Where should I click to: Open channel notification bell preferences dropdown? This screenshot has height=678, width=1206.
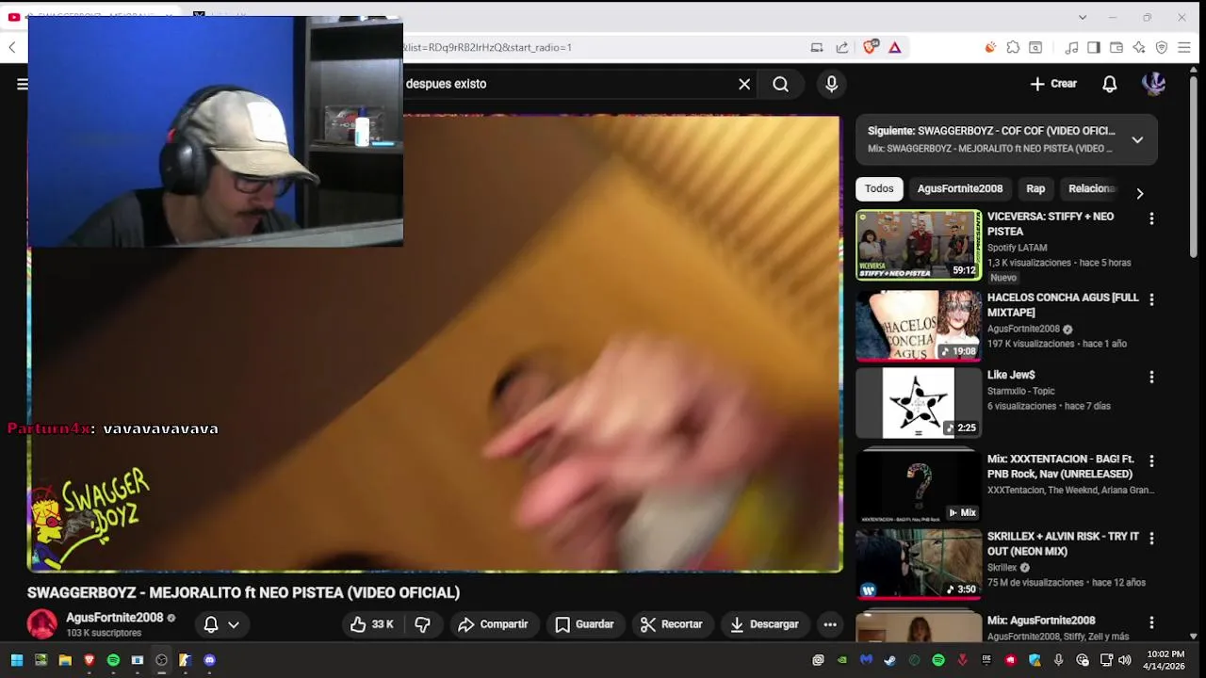tap(221, 624)
